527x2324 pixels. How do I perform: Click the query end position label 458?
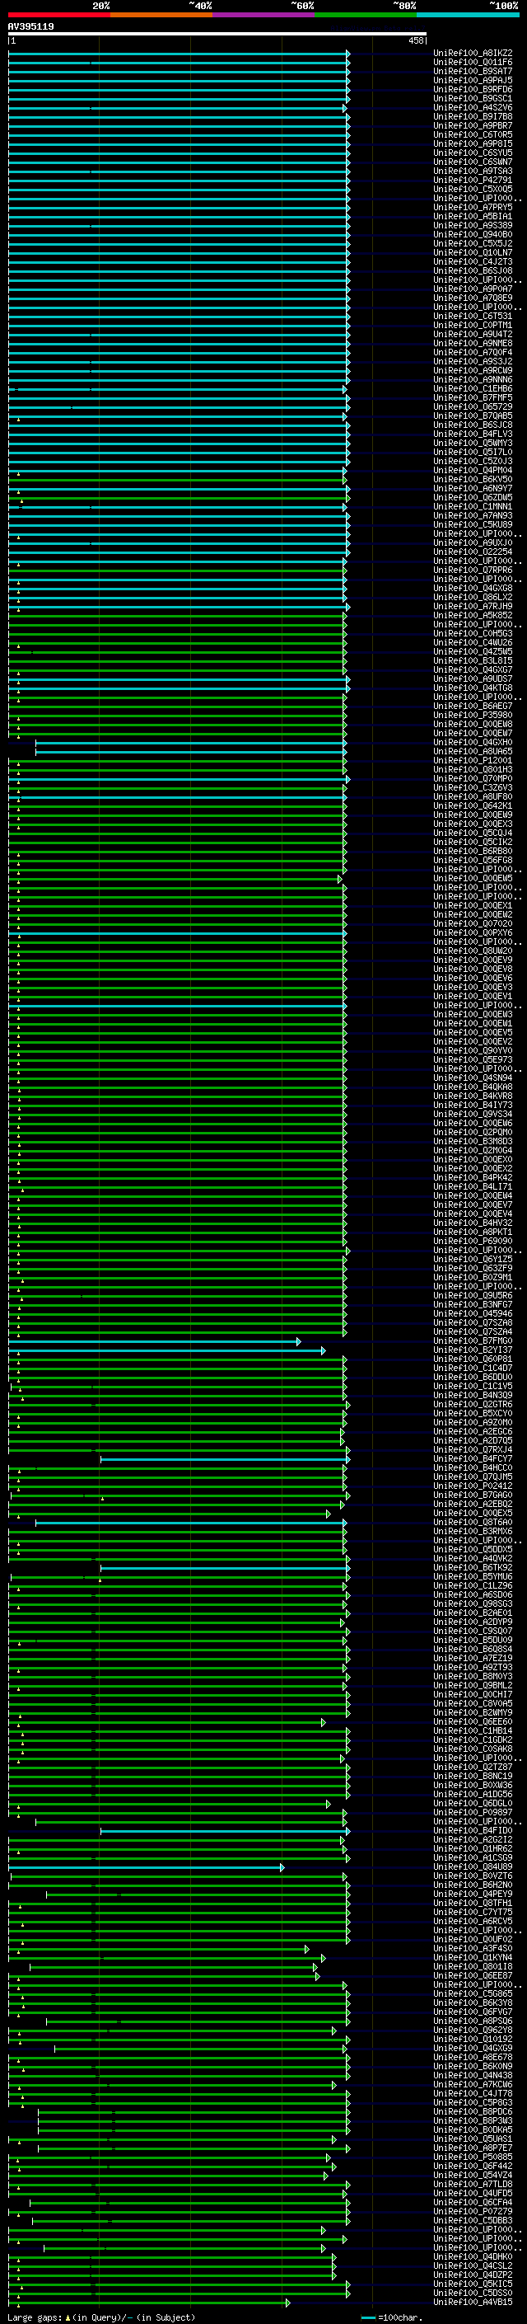(x=415, y=40)
